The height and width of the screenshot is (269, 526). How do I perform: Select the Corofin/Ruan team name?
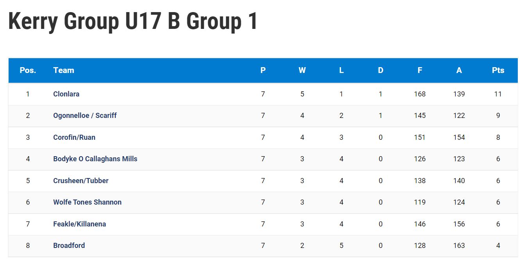click(x=74, y=137)
